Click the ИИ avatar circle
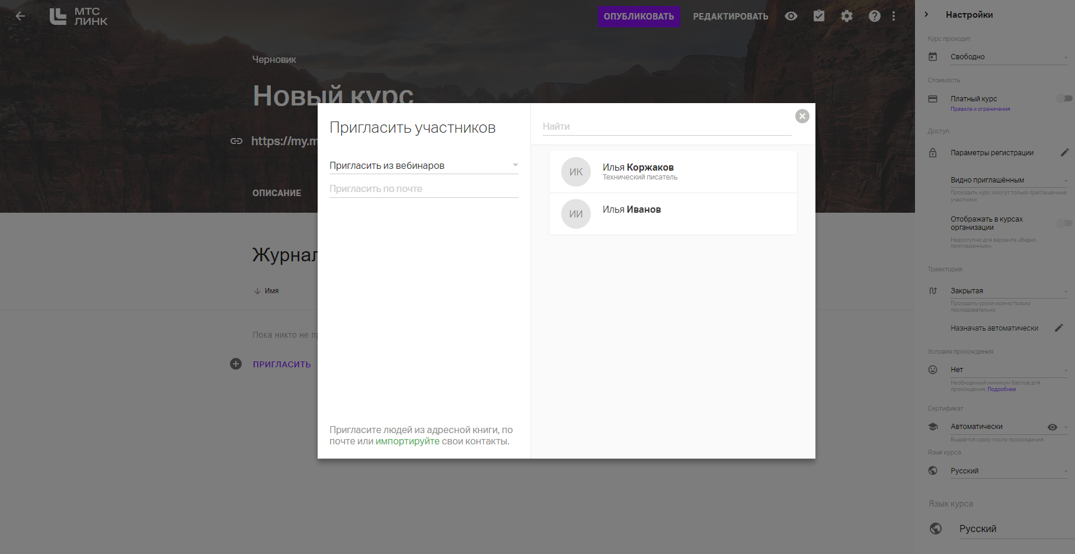The height and width of the screenshot is (554, 1075). [576, 214]
